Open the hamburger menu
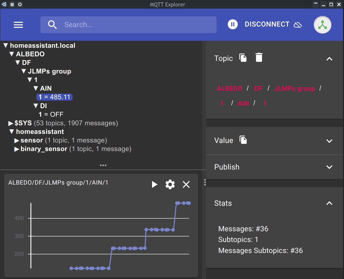 click(18, 25)
